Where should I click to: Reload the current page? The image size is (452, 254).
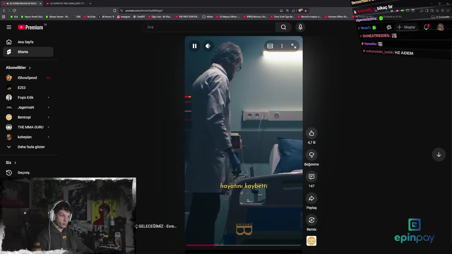(14, 11)
